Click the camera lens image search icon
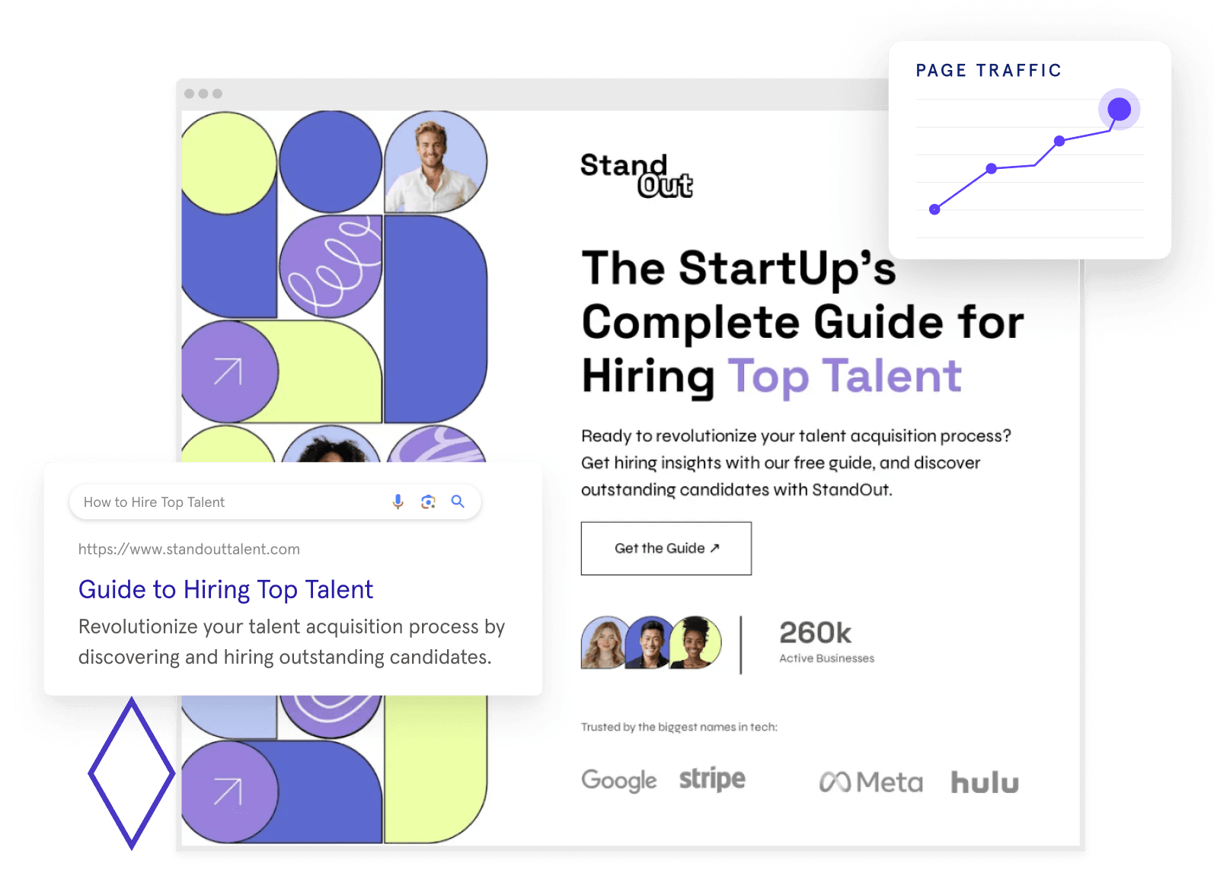1214x892 pixels. pos(428,502)
